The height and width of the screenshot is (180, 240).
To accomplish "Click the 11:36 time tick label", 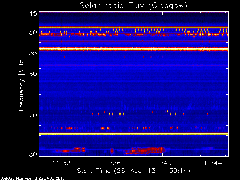I will coord(112,163).
